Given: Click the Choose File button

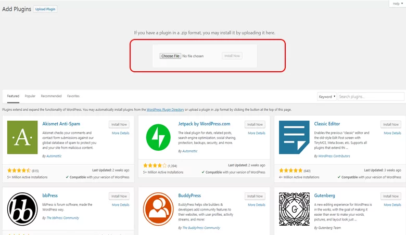Looking at the screenshot, I should click(x=170, y=56).
